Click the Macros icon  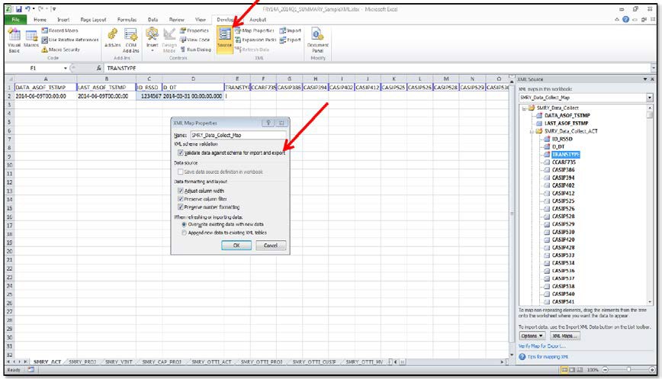coord(31,38)
